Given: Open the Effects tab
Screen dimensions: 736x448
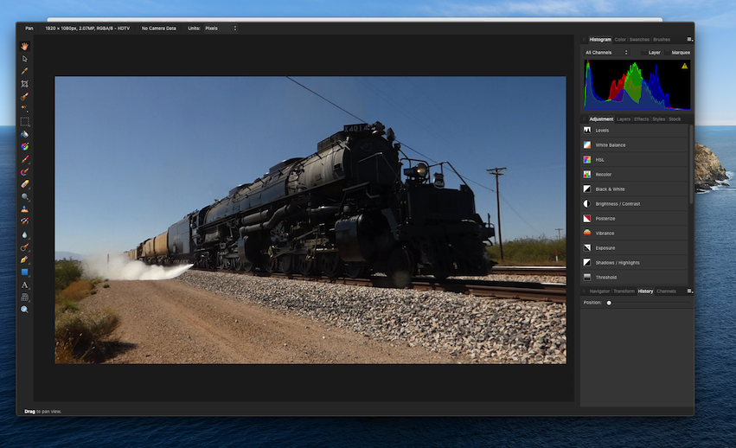Looking at the screenshot, I should 641,118.
